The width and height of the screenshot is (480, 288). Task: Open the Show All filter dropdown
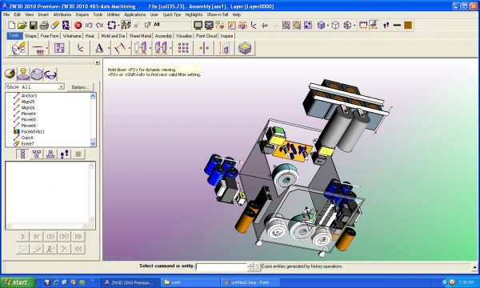point(62,87)
